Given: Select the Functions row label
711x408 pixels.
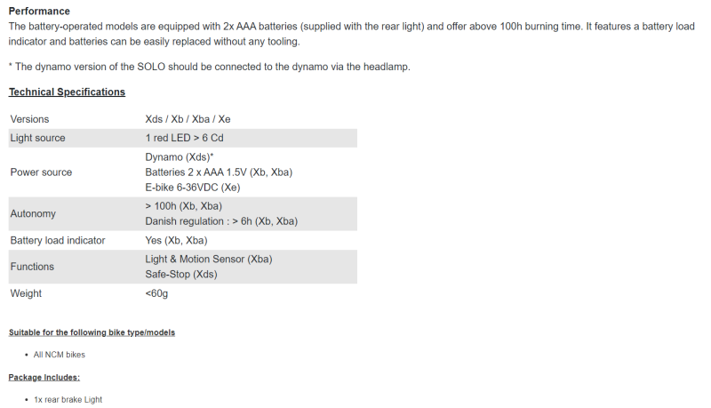Looking at the screenshot, I should [32, 267].
